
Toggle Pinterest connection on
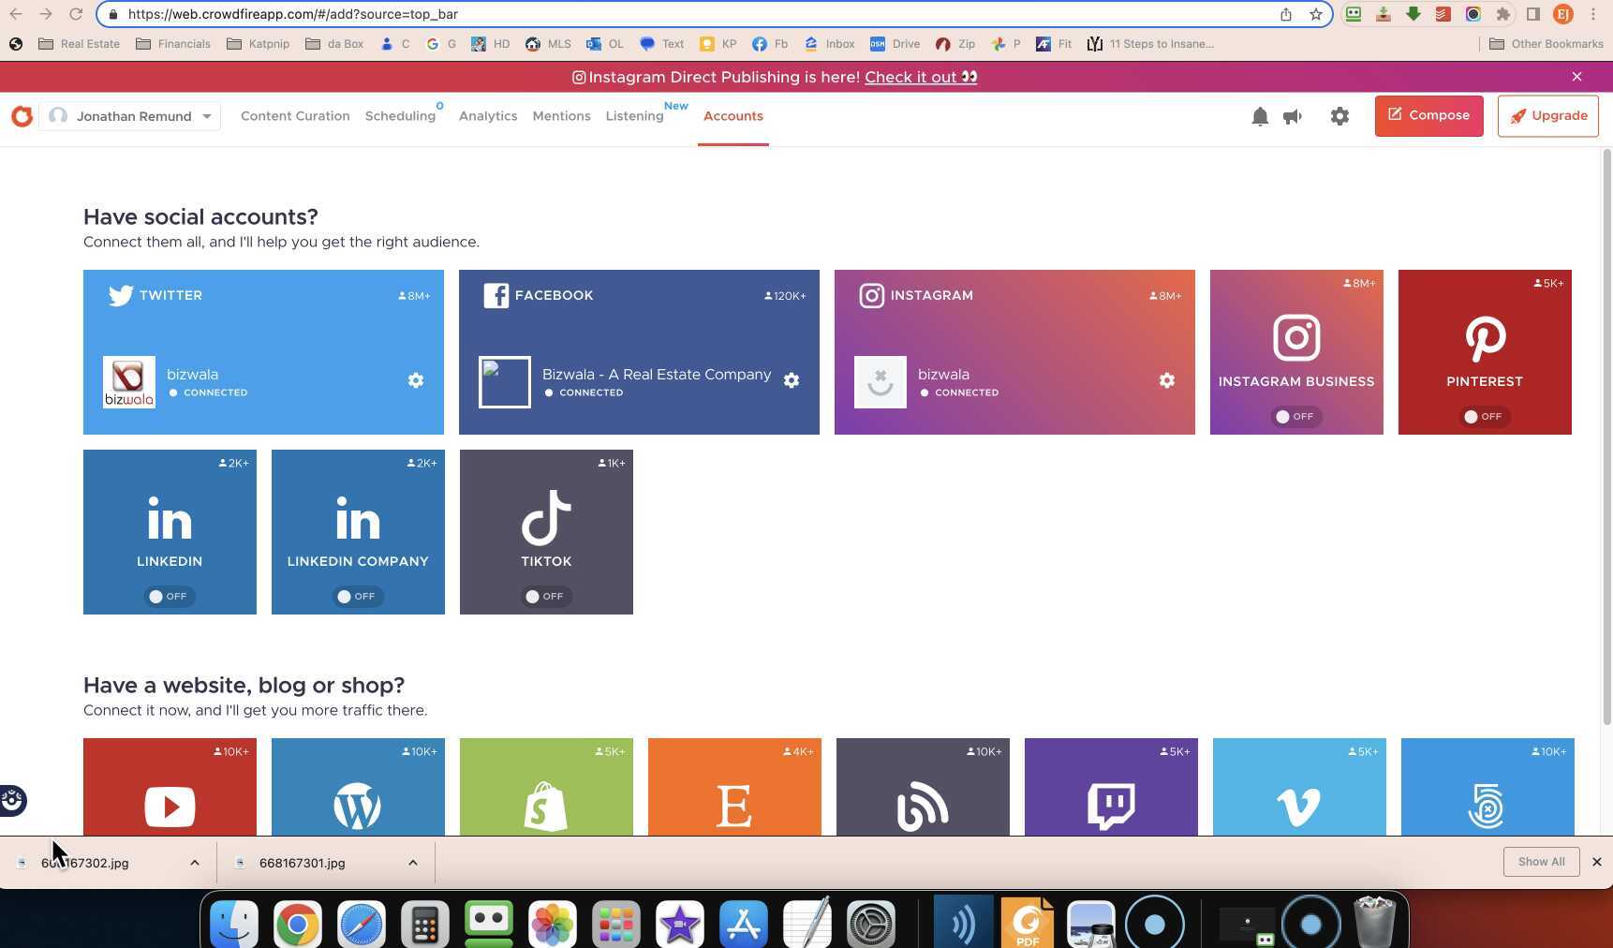click(x=1485, y=417)
